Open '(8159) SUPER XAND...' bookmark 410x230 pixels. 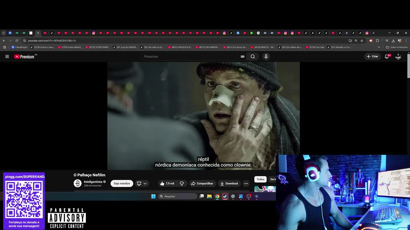click(97, 47)
